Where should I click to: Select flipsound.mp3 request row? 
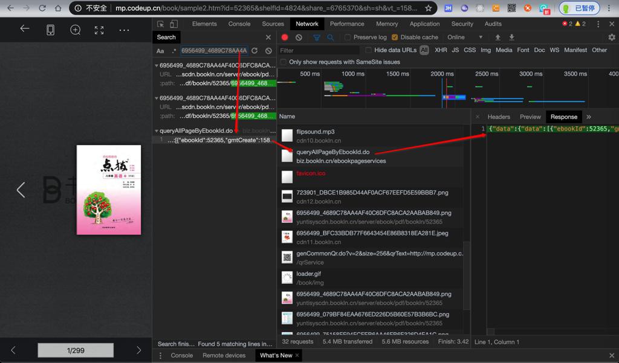371,136
